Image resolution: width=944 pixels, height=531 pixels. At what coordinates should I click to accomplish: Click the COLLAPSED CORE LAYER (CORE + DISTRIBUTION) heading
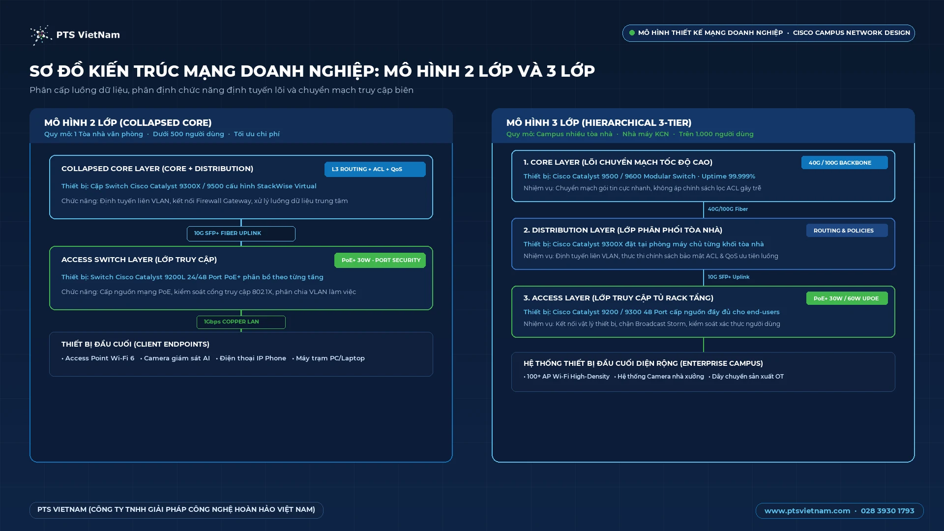[157, 169]
